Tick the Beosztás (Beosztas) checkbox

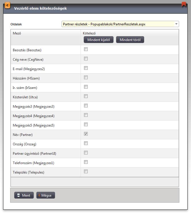click(x=86, y=49)
